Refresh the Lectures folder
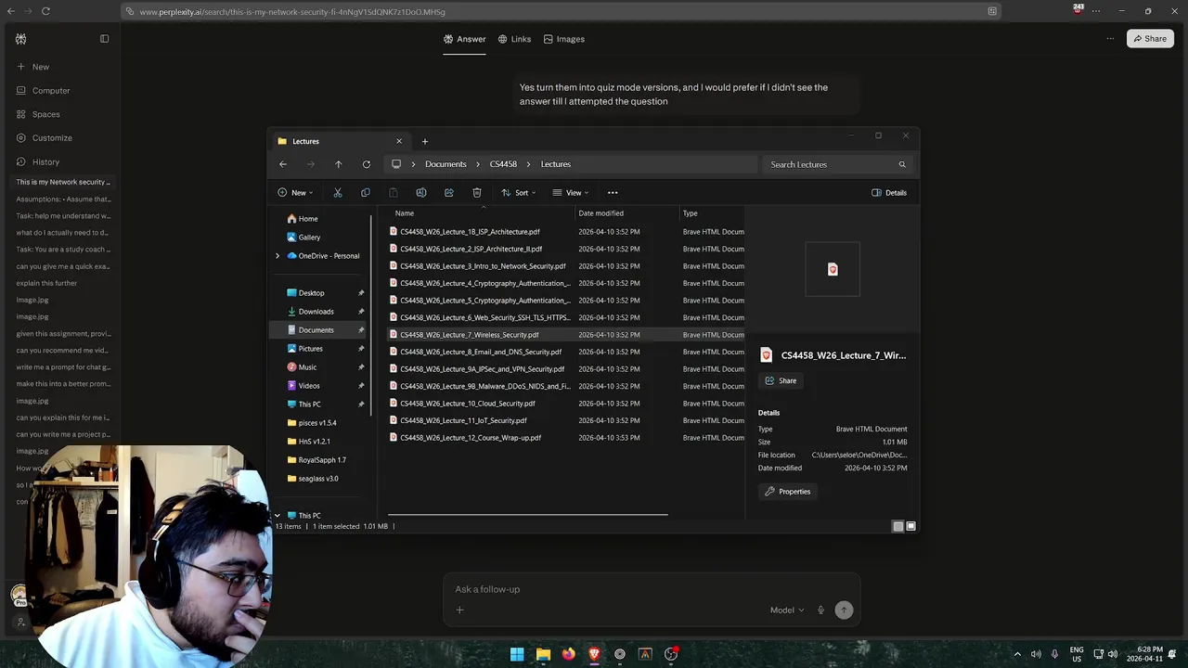The image size is (1188, 668). click(367, 164)
